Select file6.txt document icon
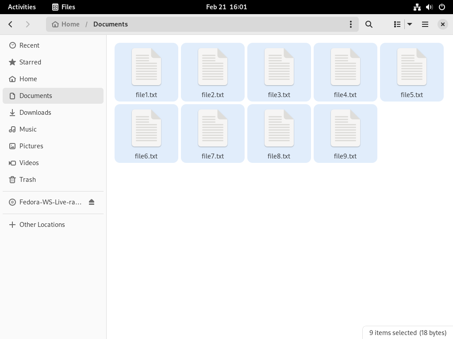 [146, 128]
